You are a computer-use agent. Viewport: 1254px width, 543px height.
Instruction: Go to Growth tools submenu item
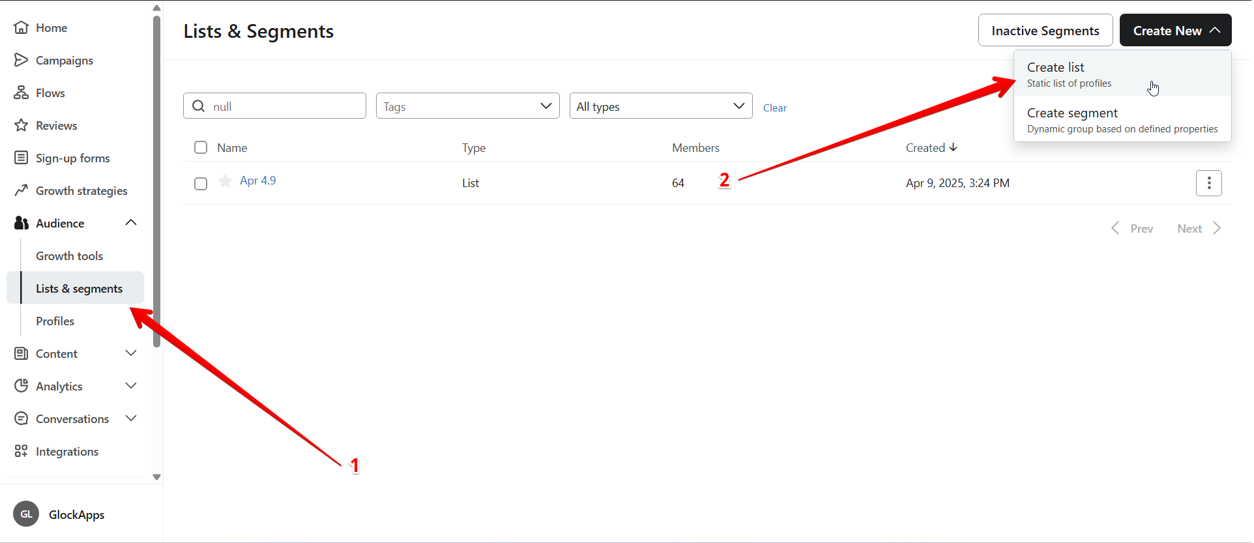tap(69, 256)
